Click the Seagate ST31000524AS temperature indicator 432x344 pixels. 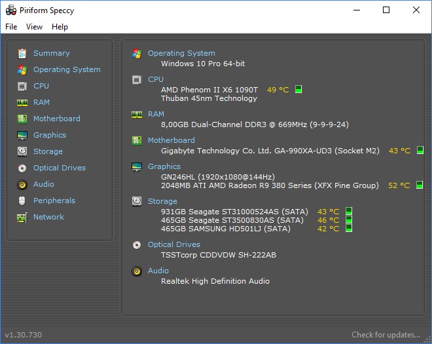[349, 212]
